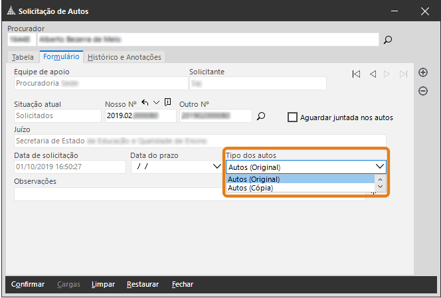Click the Situação atual field
Screen dimensions: 441x298
pos(58,116)
